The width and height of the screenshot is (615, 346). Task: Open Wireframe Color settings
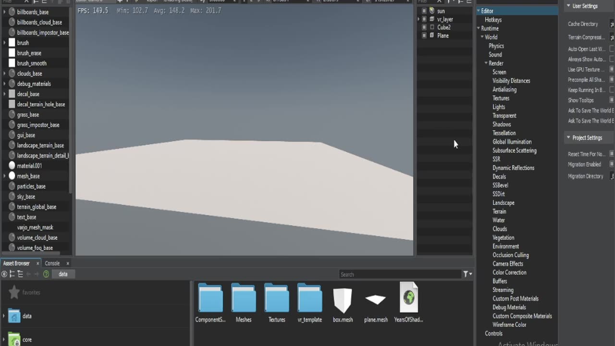tap(509, 325)
